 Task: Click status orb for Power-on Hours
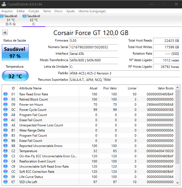(x=5, y=104)
